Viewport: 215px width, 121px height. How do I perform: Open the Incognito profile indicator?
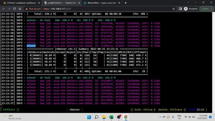191,9
